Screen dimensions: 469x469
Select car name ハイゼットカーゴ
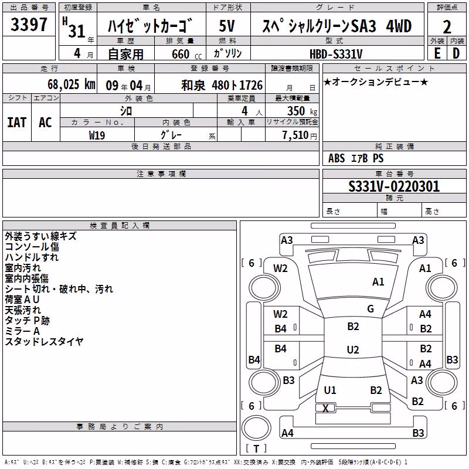[x=151, y=25]
